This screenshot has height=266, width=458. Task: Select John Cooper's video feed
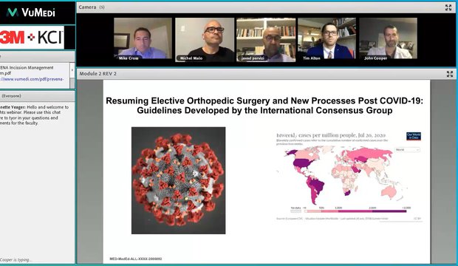point(388,39)
